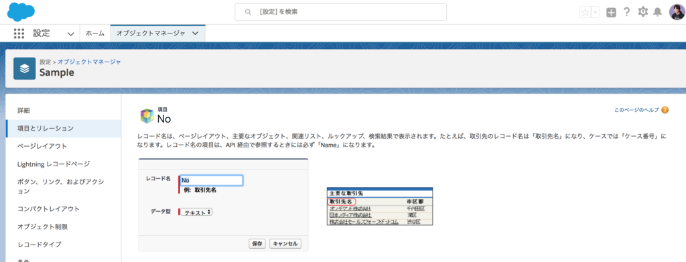Open ページレイアウト in the sidebar
Image resolution: width=686 pixels, height=262 pixels.
(64, 145)
